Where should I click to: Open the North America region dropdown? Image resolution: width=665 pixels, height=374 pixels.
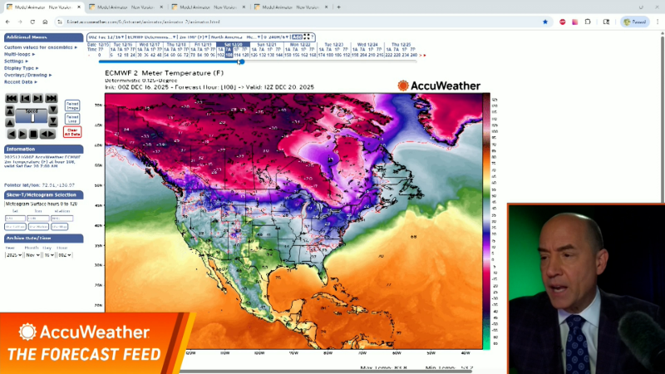235,37
